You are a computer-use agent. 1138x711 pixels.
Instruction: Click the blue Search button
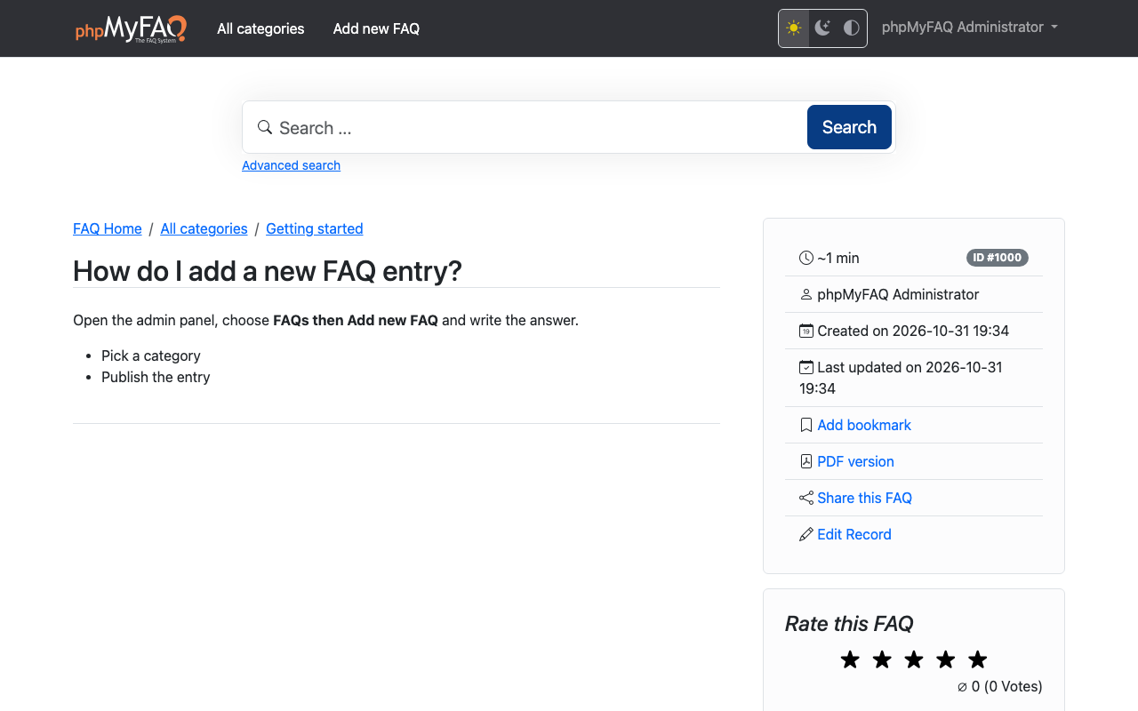849,127
